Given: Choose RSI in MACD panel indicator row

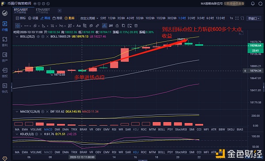Looking at the screenshot, I should point(114,129).
